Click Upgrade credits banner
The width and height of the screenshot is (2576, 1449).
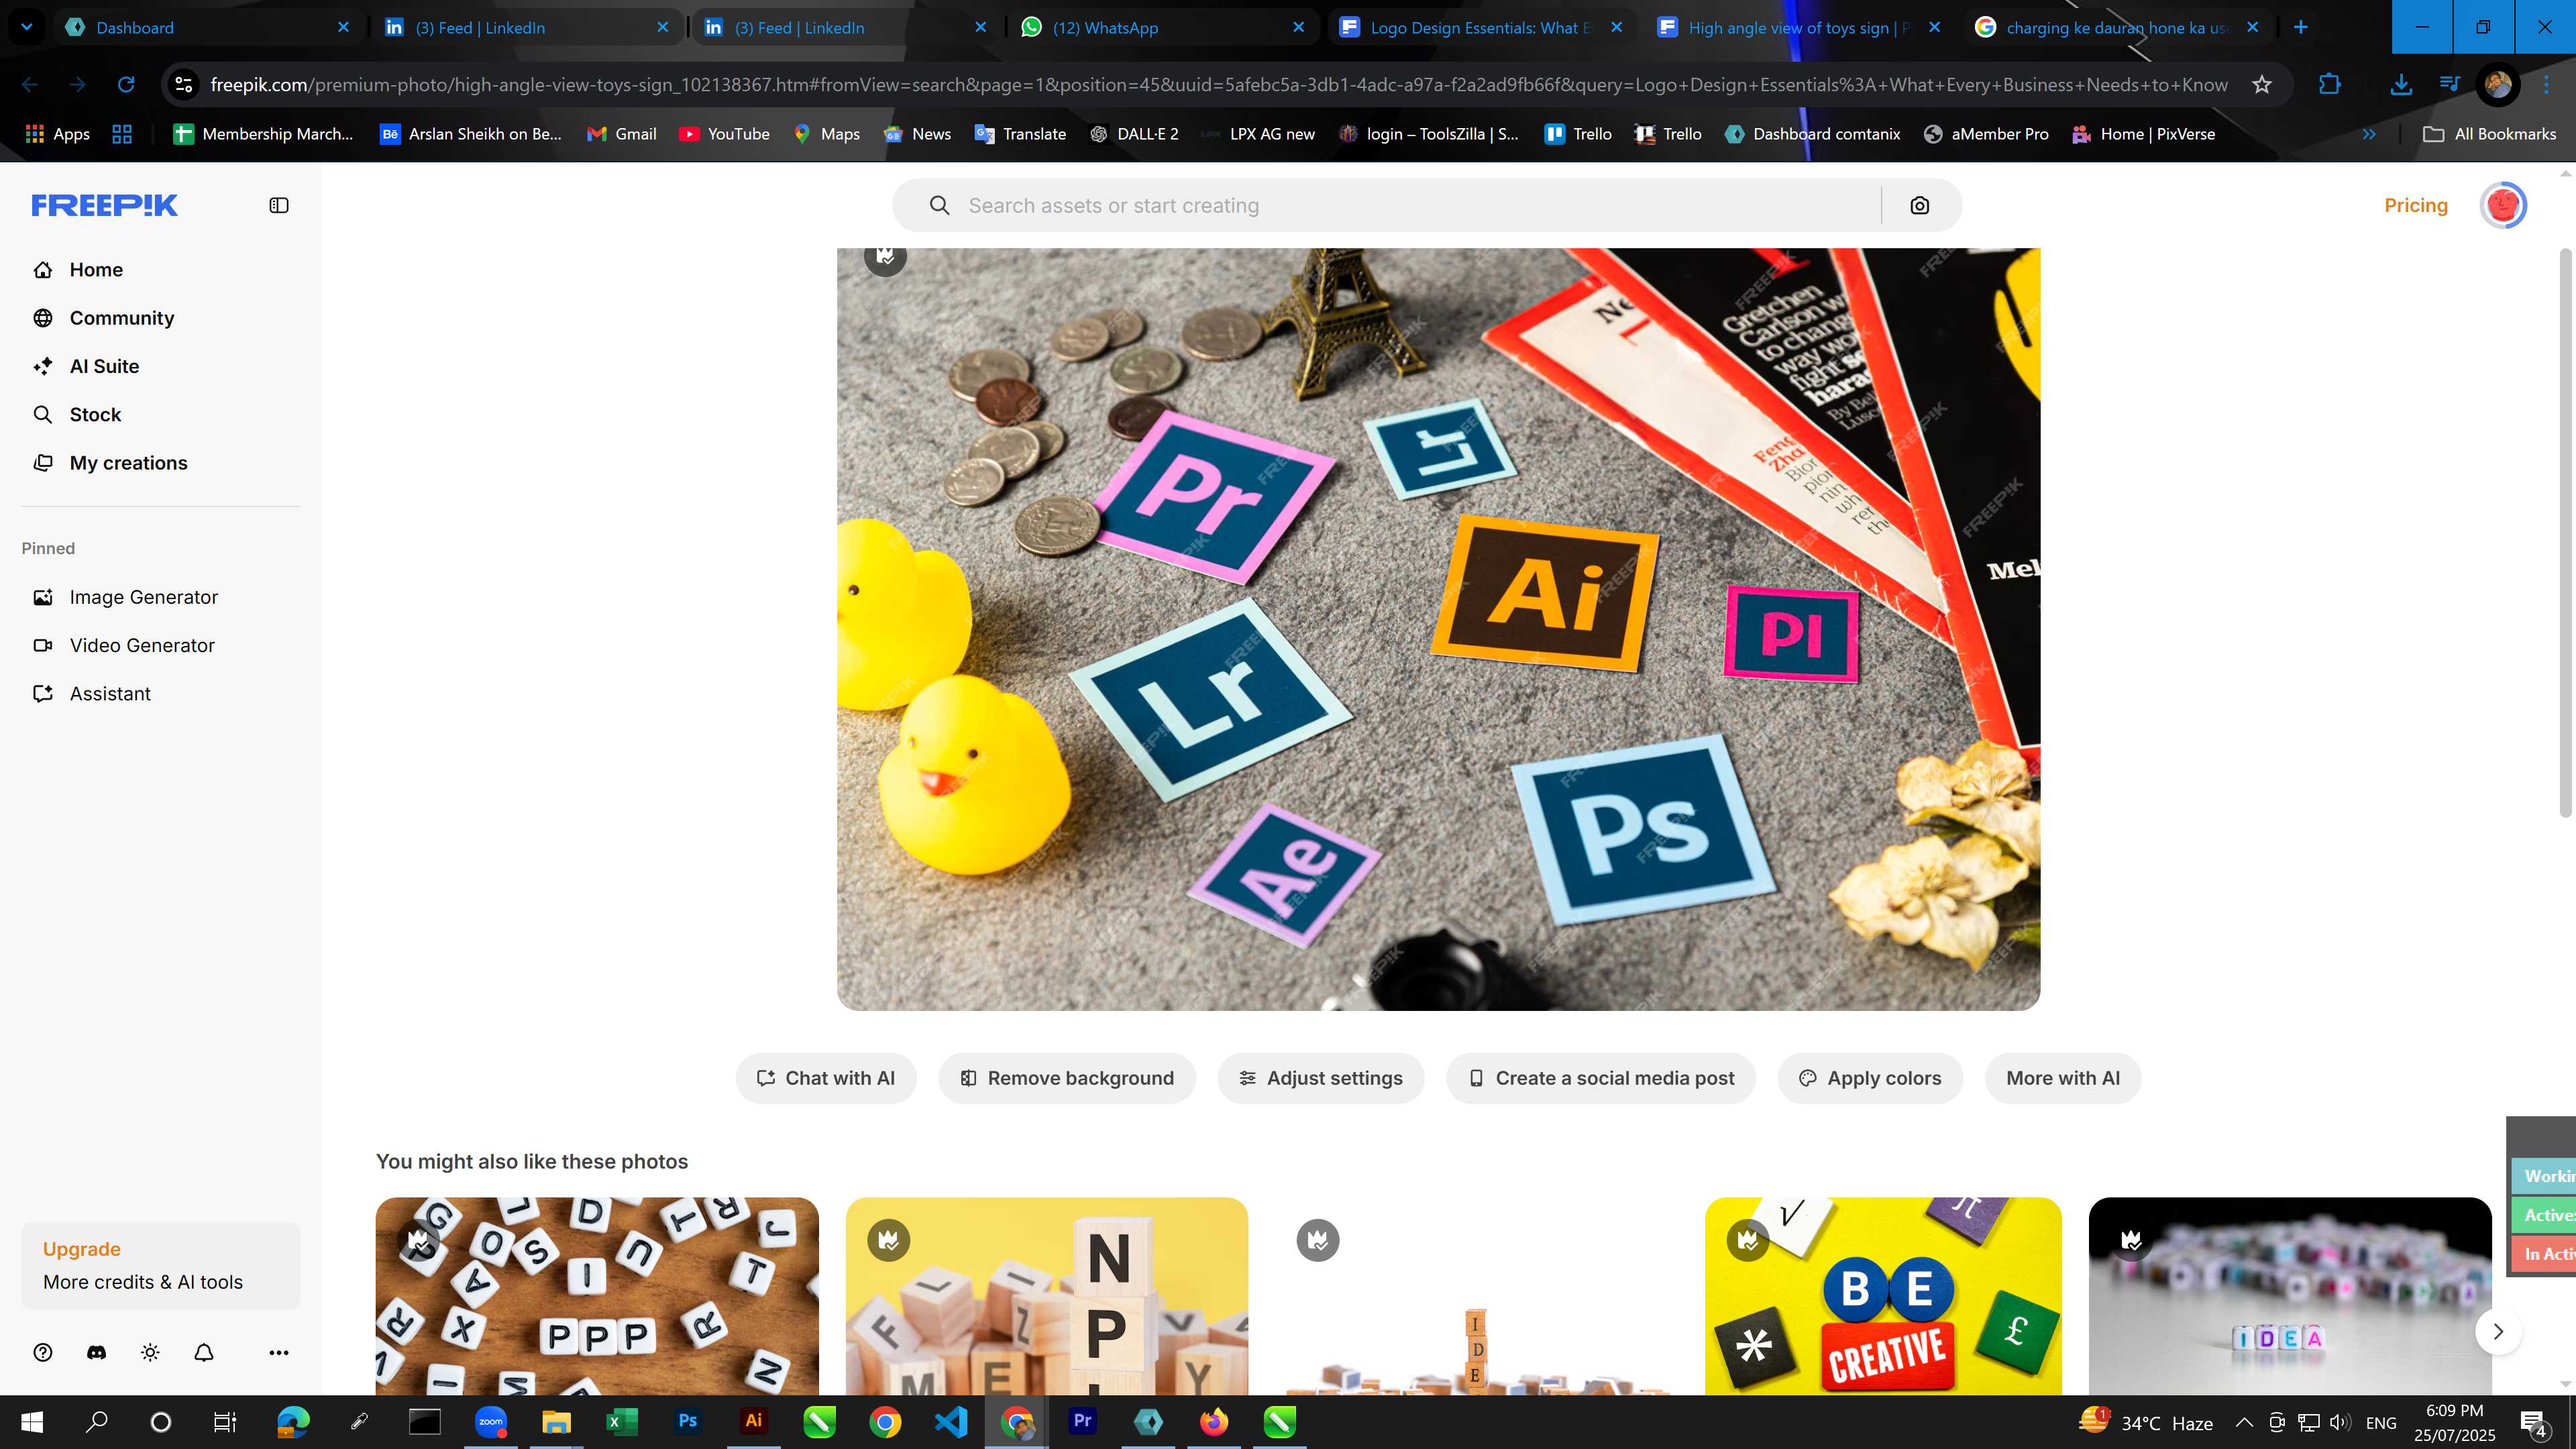[x=160, y=1265]
